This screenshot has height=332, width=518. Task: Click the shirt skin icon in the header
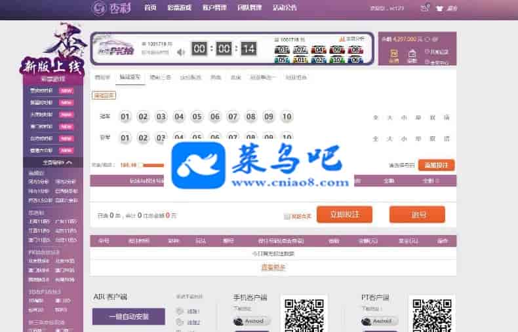click(x=439, y=9)
